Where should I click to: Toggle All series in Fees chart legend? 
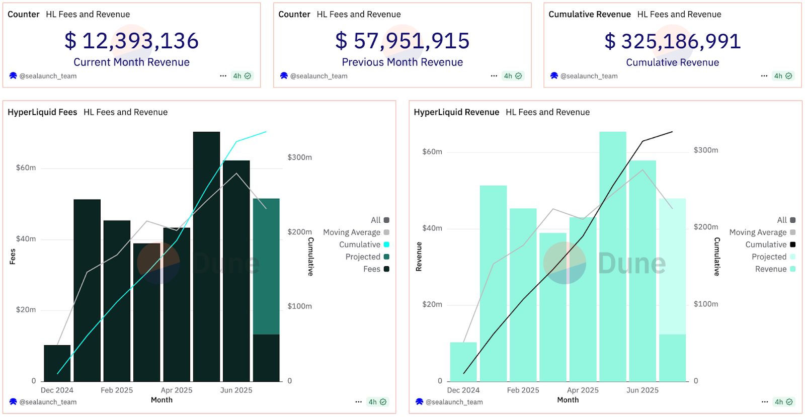pyautogui.click(x=380, y=220)
